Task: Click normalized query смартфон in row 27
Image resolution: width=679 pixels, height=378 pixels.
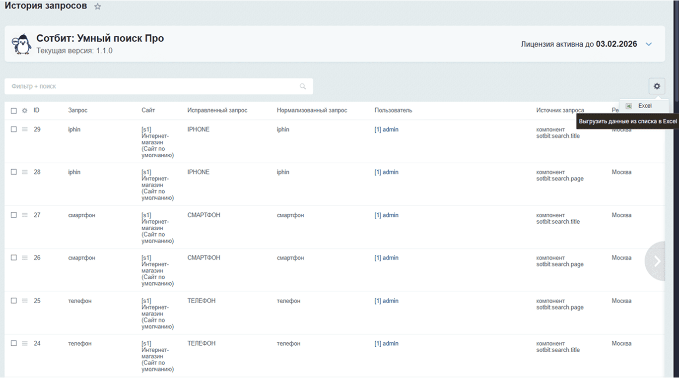Action: tap(290, 215)
